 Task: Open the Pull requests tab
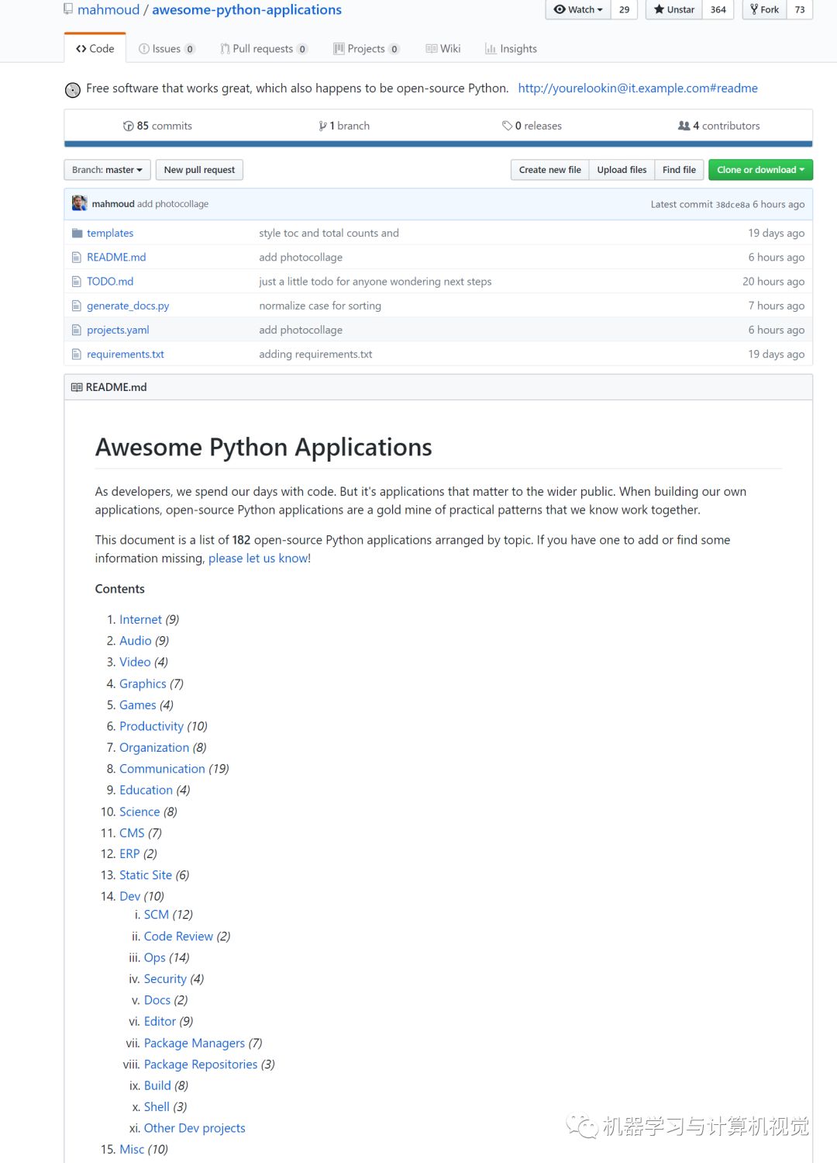point(263,48)
